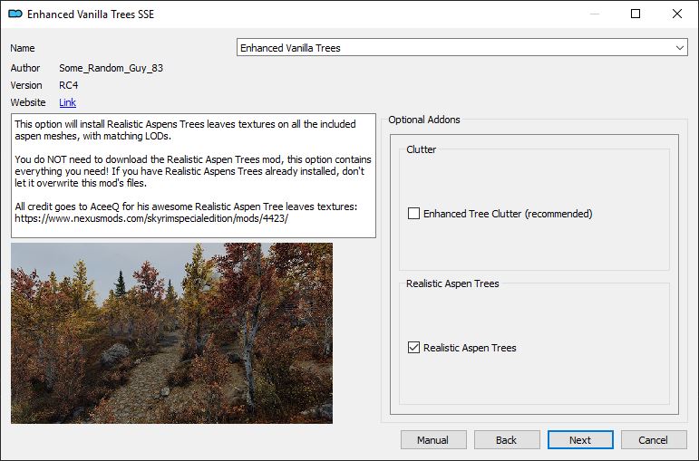Maximize the installer window
Screen dimensions: 699x461
636,14
